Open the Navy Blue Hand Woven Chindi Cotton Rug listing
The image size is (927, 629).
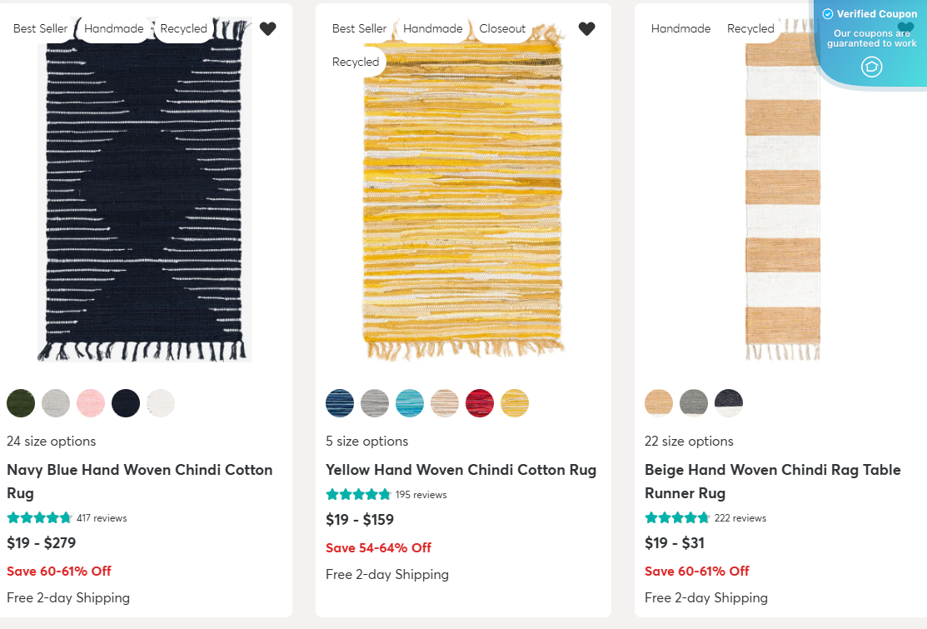(x=139, y=481)
